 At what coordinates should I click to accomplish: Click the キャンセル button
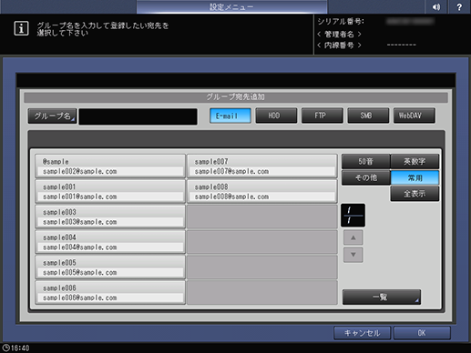362,333
